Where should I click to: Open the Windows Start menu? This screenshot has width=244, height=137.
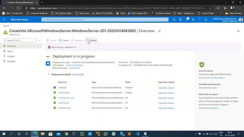pyautogui.click(x=4, y=134)
